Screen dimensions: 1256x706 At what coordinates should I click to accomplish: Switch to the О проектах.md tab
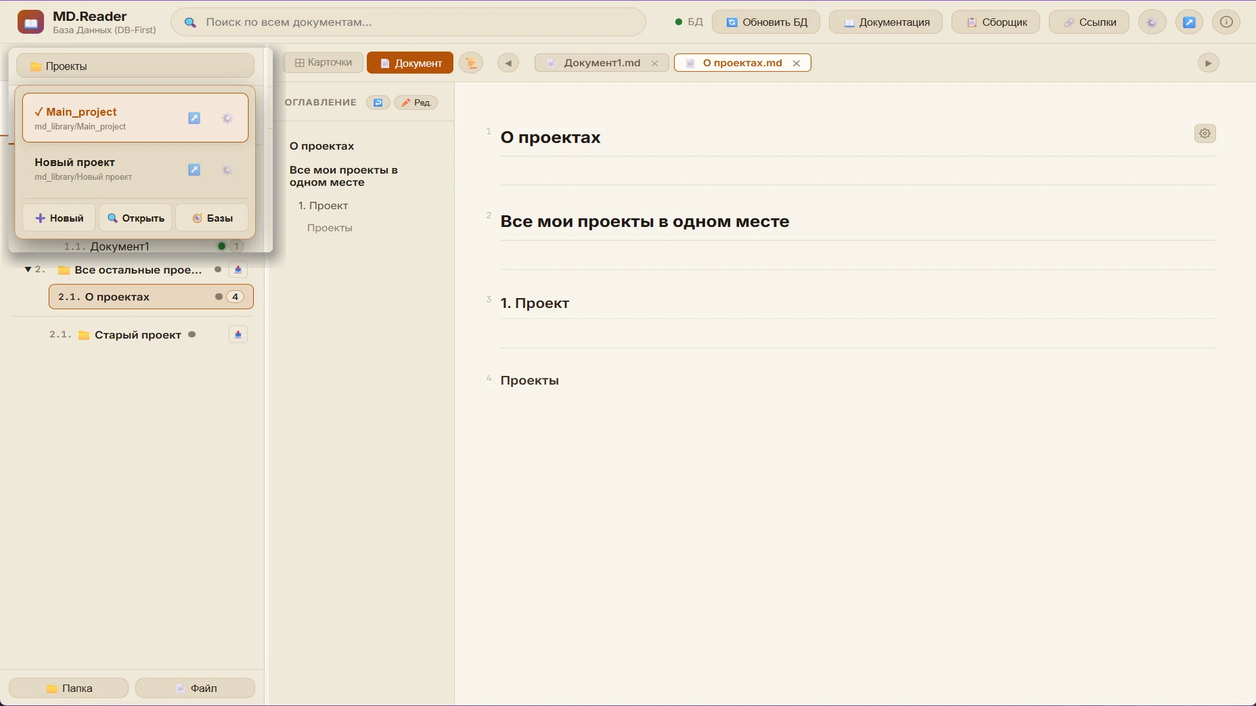[x=742, y=63]
